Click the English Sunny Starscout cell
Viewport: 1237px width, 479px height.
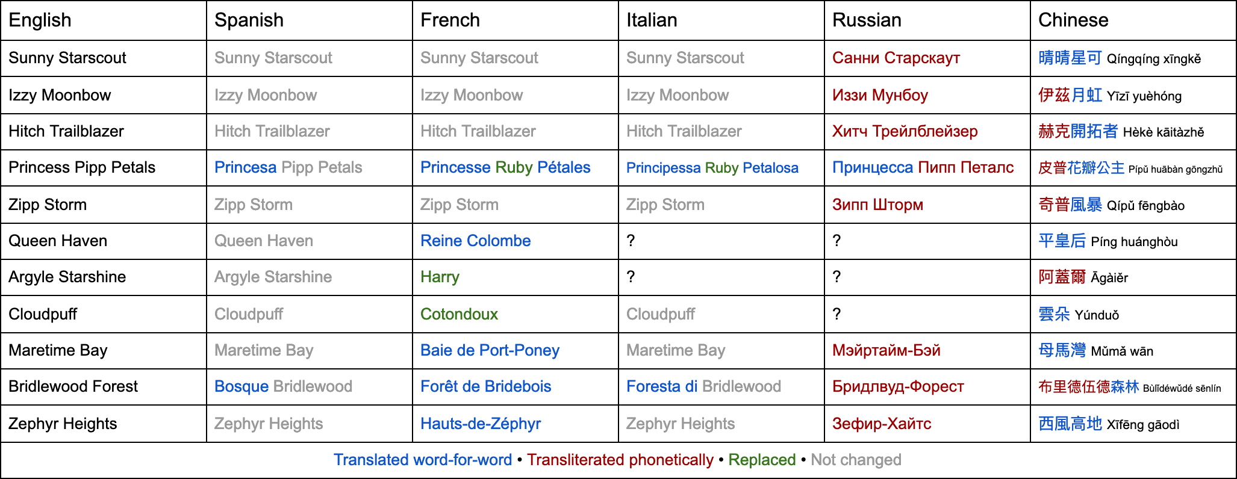(67, 58)
